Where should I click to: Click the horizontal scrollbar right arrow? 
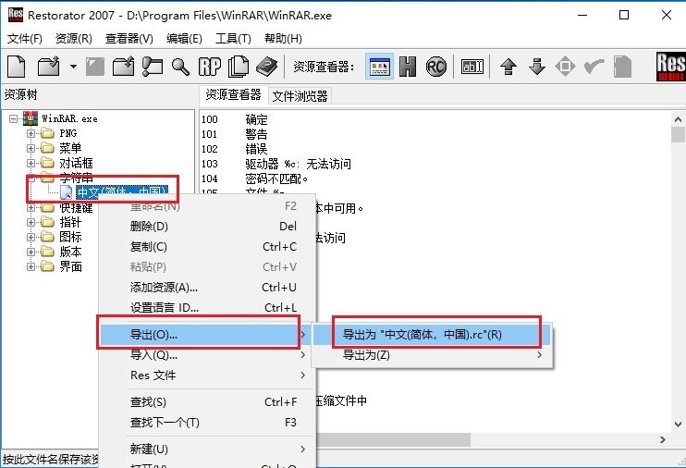(663, 439)
